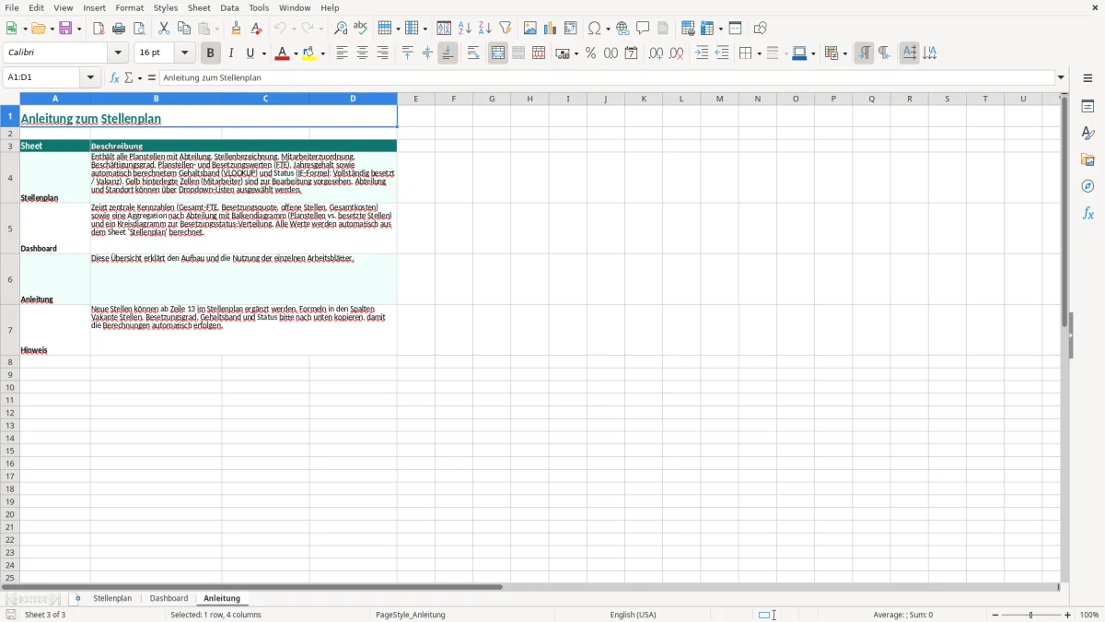Open the Borders dropdown arrow
This screenshot has width=1105, height=622.
(x=759, y=53)
